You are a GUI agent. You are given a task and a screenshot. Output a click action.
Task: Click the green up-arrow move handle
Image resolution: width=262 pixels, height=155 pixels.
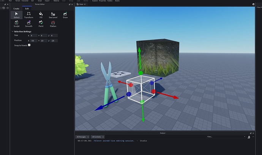[x=139, y=58]
